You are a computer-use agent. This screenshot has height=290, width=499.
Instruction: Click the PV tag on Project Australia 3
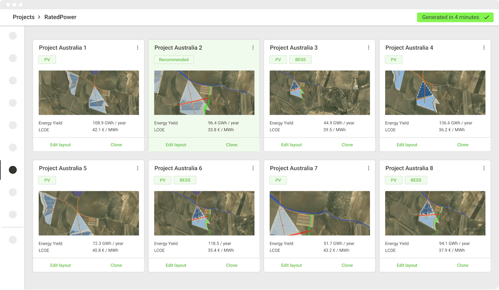(278, 60)
